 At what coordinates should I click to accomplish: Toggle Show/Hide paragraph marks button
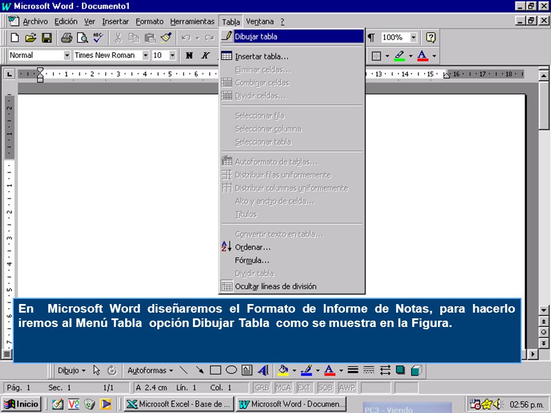pyautogui.click(x=371, y=38)
